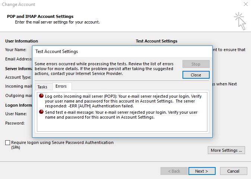This screenshot has height=179, width=251.
Task: Close the Test Account Settings dialog
Action: [x=196, y=75]
